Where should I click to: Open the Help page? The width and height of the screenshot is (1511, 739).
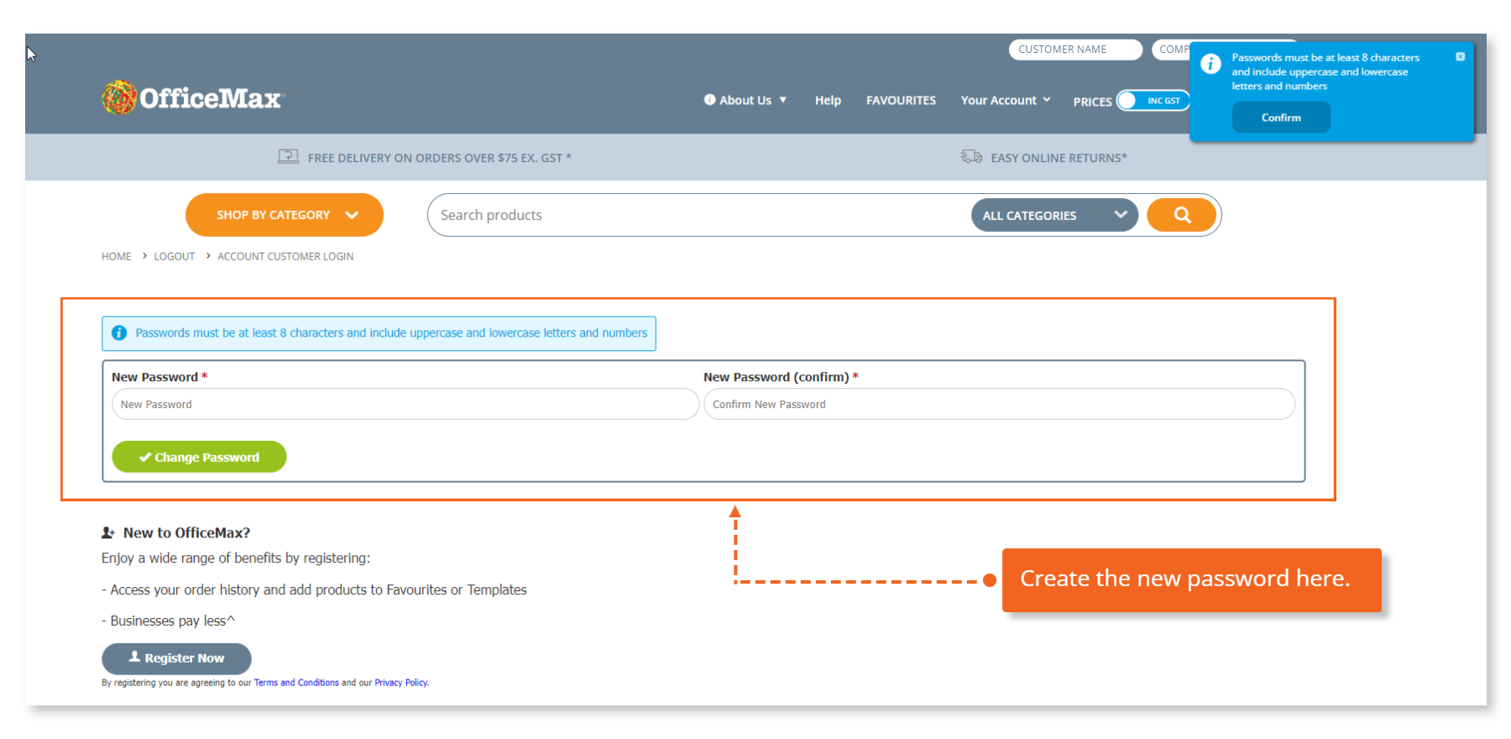tap(828, 100)
